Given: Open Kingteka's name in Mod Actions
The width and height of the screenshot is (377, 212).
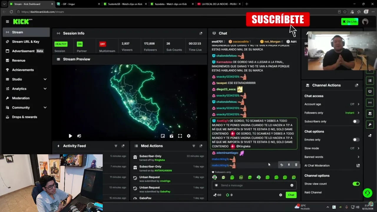Looking at the screenshot, I should point(160,160).
